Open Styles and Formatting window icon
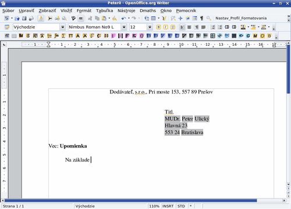 (7, 27)
